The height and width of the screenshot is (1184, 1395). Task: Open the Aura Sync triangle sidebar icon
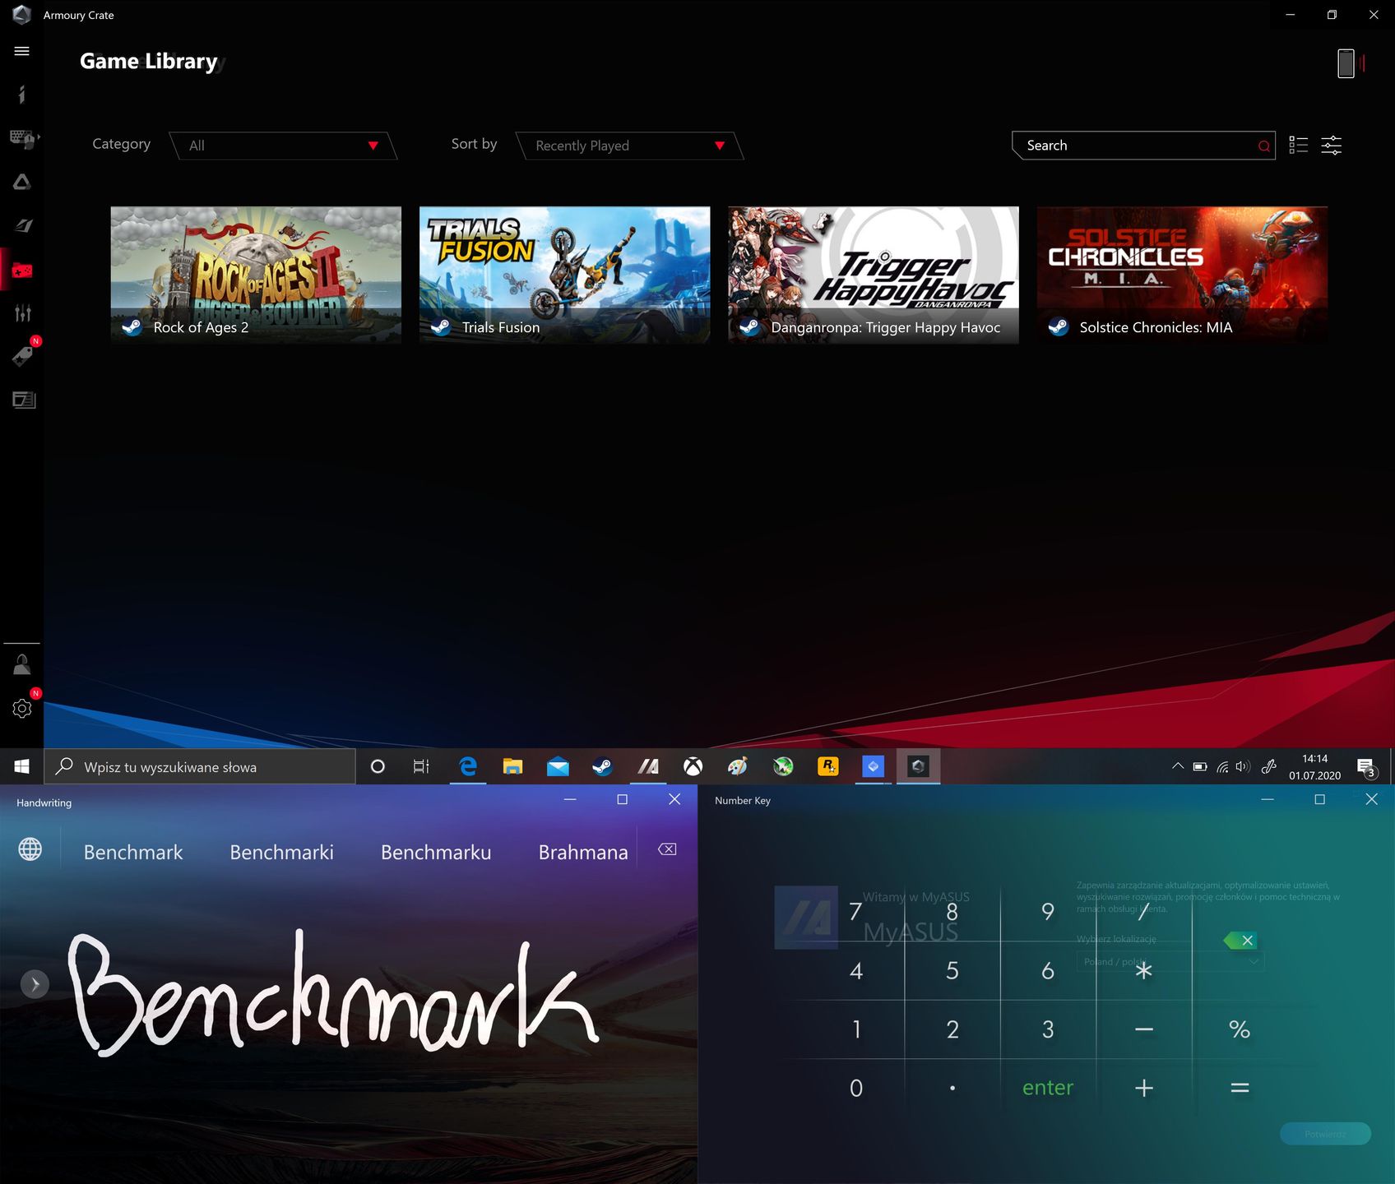[22, 182]
